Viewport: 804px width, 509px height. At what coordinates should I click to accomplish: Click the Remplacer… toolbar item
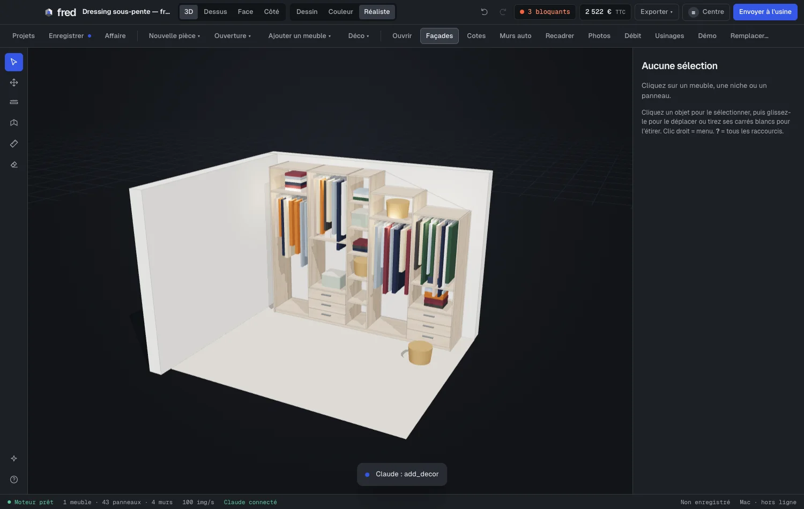point(749,36)
